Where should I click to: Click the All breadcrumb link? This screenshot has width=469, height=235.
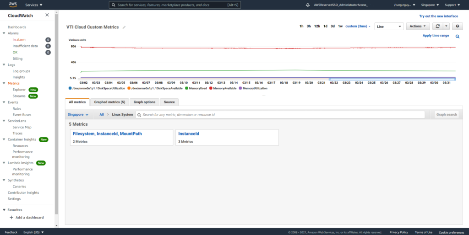pyautogui.click(x=102, y=115)
